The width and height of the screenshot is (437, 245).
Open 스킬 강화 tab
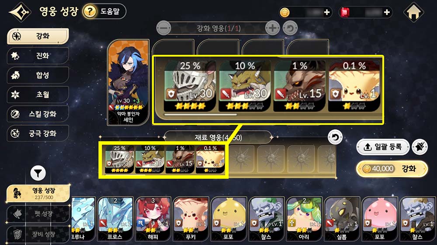click(x=38, y=114)
